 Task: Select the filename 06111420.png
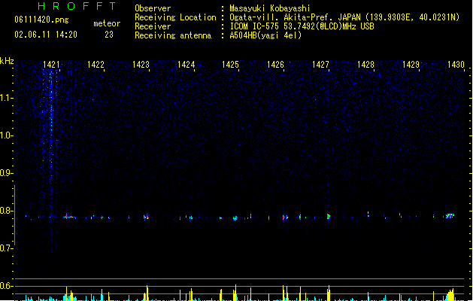(x=41, y=20)
